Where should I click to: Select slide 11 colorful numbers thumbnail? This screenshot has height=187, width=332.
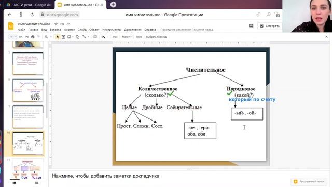click(x=28, y=169)
